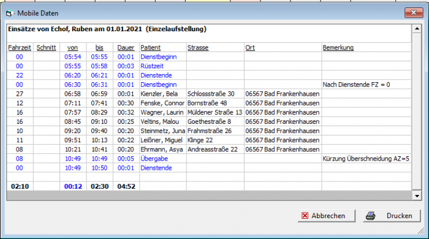This screenshot has height=239, width=429.
Task: Click the Patient column header
Action: pyautogui.click(x=151, y=48)
